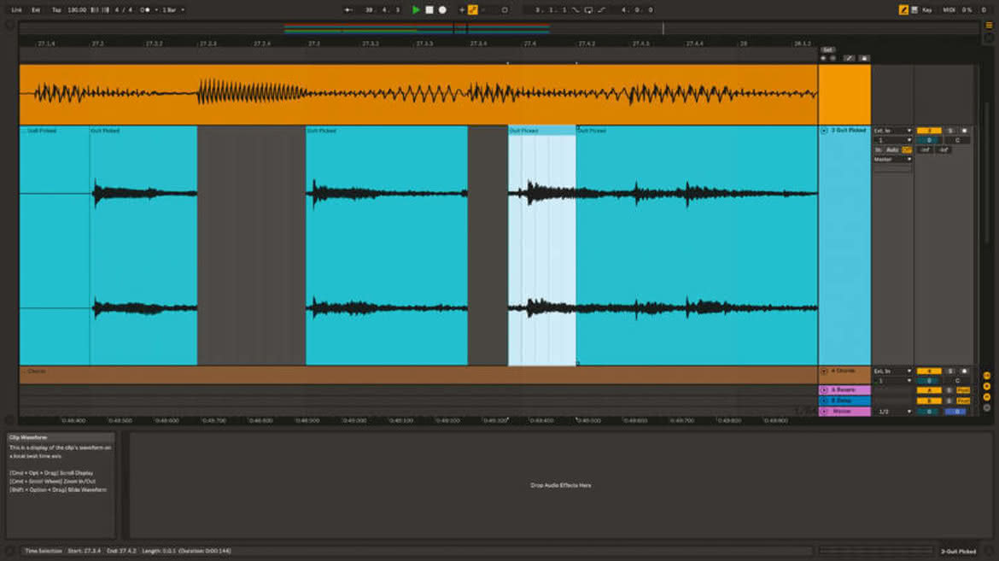Select the 130.00 tempo field
999x561 pixels.
click(77, 9)
